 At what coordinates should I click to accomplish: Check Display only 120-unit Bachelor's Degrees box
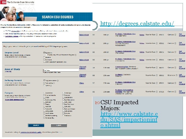click(x=47, y=55)
